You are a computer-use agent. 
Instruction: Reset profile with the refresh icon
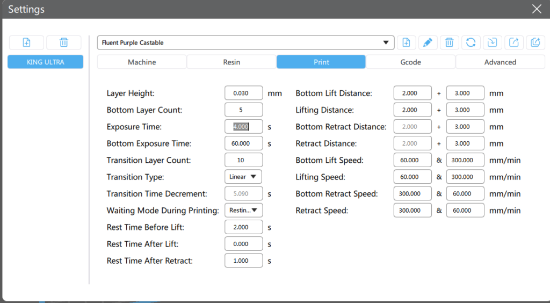(471, 42)
